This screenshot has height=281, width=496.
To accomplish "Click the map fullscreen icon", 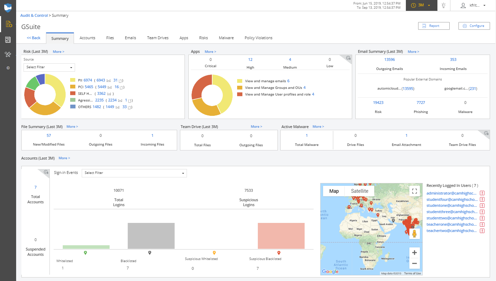I will click(x=414, y=191).
